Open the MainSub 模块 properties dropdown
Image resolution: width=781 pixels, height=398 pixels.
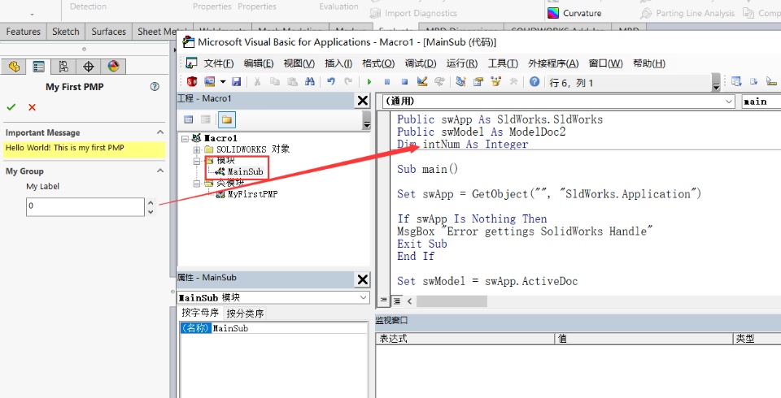pyautogui.click(x=363, y=297)
